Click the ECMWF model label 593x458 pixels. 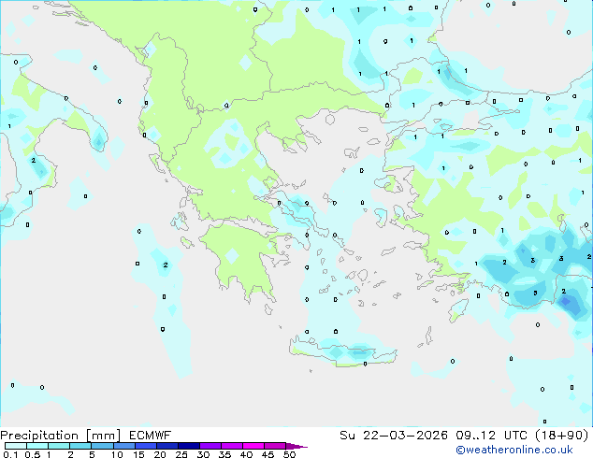pos(151,436)
